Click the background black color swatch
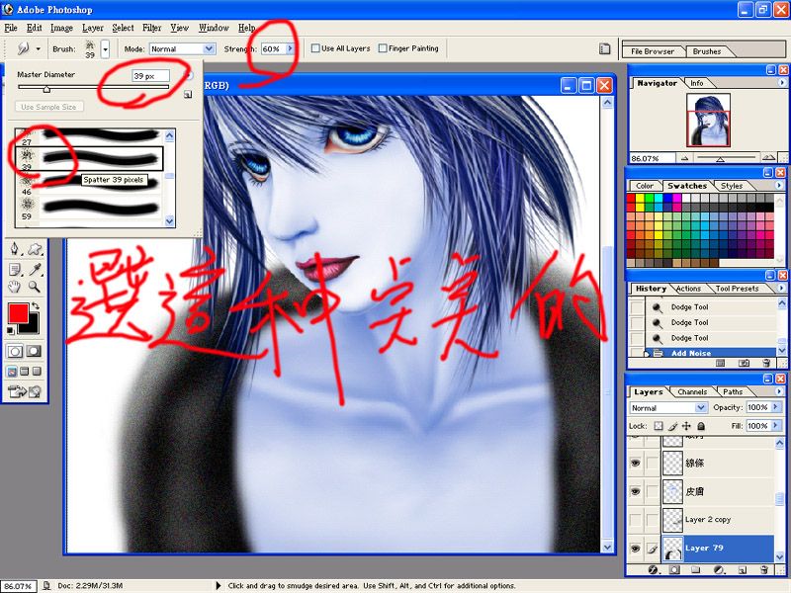This screenshot has width=791, height=593. [33, 328]
